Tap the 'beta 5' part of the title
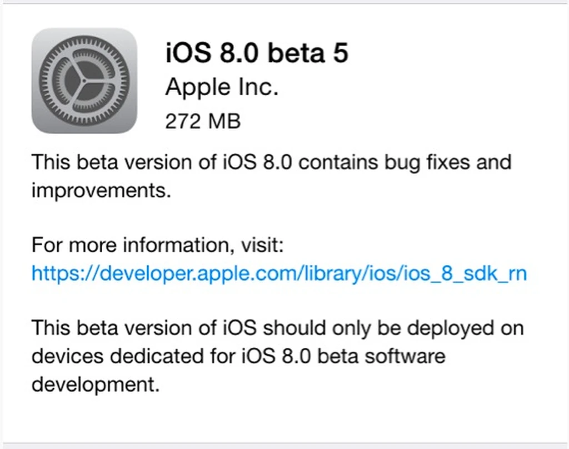569x449 pixels. [308, 53]
